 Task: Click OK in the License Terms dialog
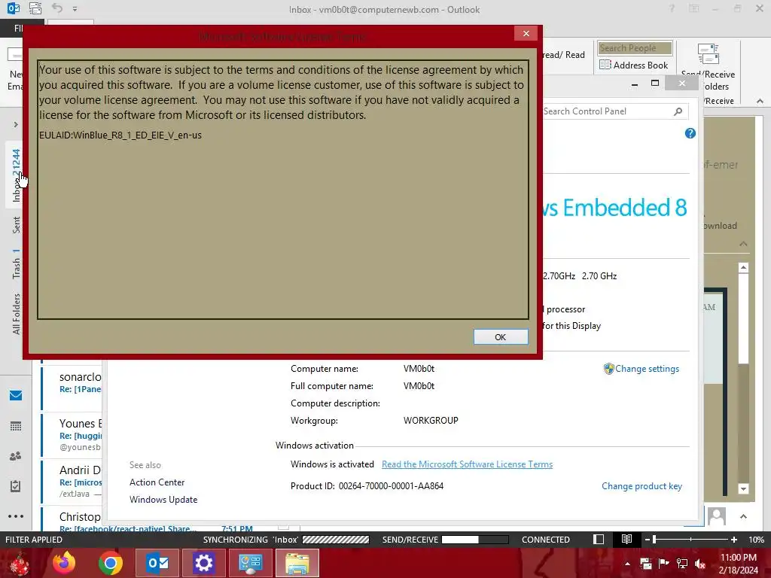pyautogui.click(x=501, y=336)
